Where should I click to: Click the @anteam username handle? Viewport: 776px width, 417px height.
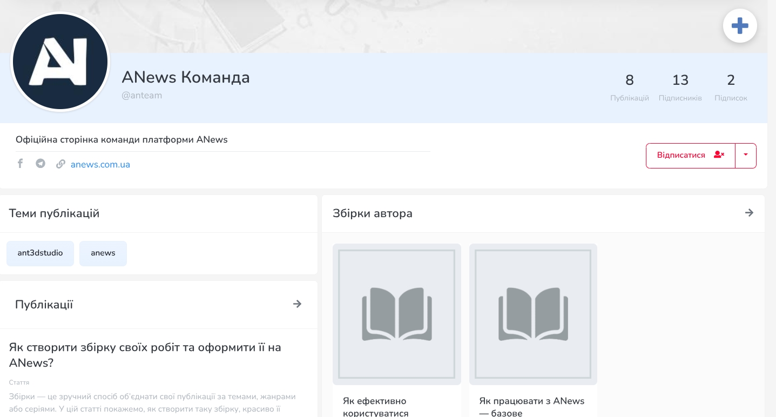pyautogui.click(x=142, y=96)
